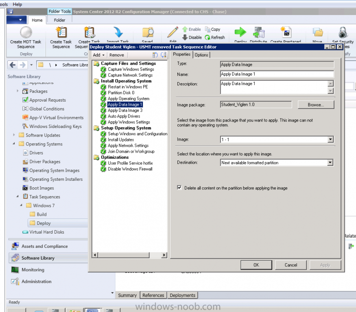Click Remove in task editor toolbar
The image size is (356, 312).
[x=117, y=55]
